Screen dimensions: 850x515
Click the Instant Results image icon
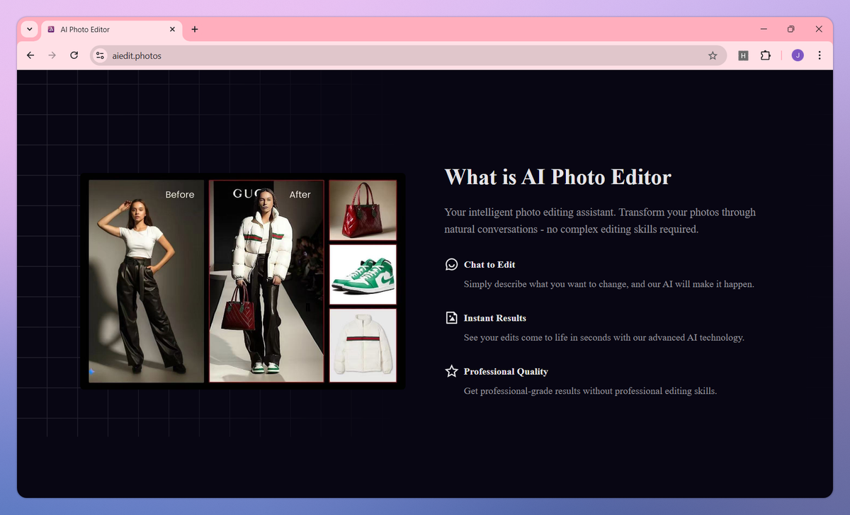tap(451, 317)
